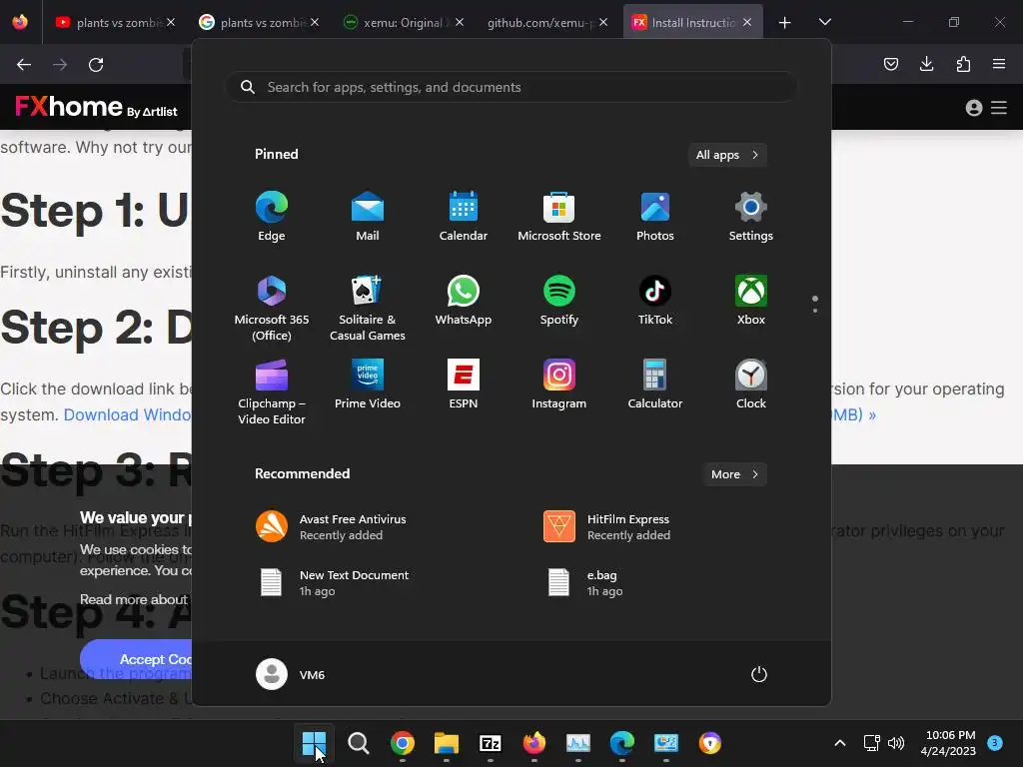Open Pocket save icon in Firefox
Screen dimensions: 1023x767
890,64
